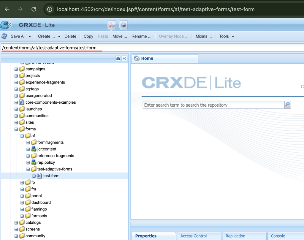Image resolution: width=304 pixels, height=240 pixels.
Task: Click the site information icon in address bar
Action: coord(50,9)
